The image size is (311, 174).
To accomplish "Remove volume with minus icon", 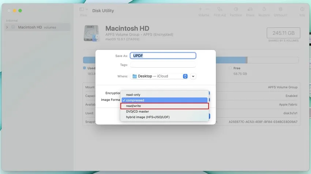I will (207, 9).
